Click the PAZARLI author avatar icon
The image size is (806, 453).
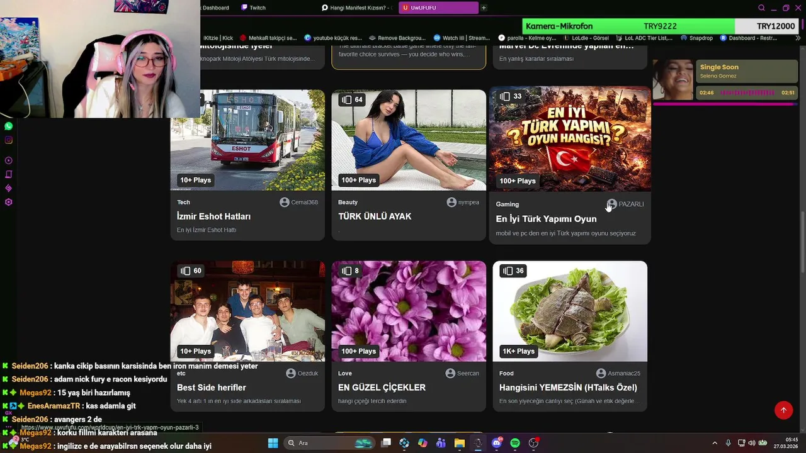[x=611, y=204]
